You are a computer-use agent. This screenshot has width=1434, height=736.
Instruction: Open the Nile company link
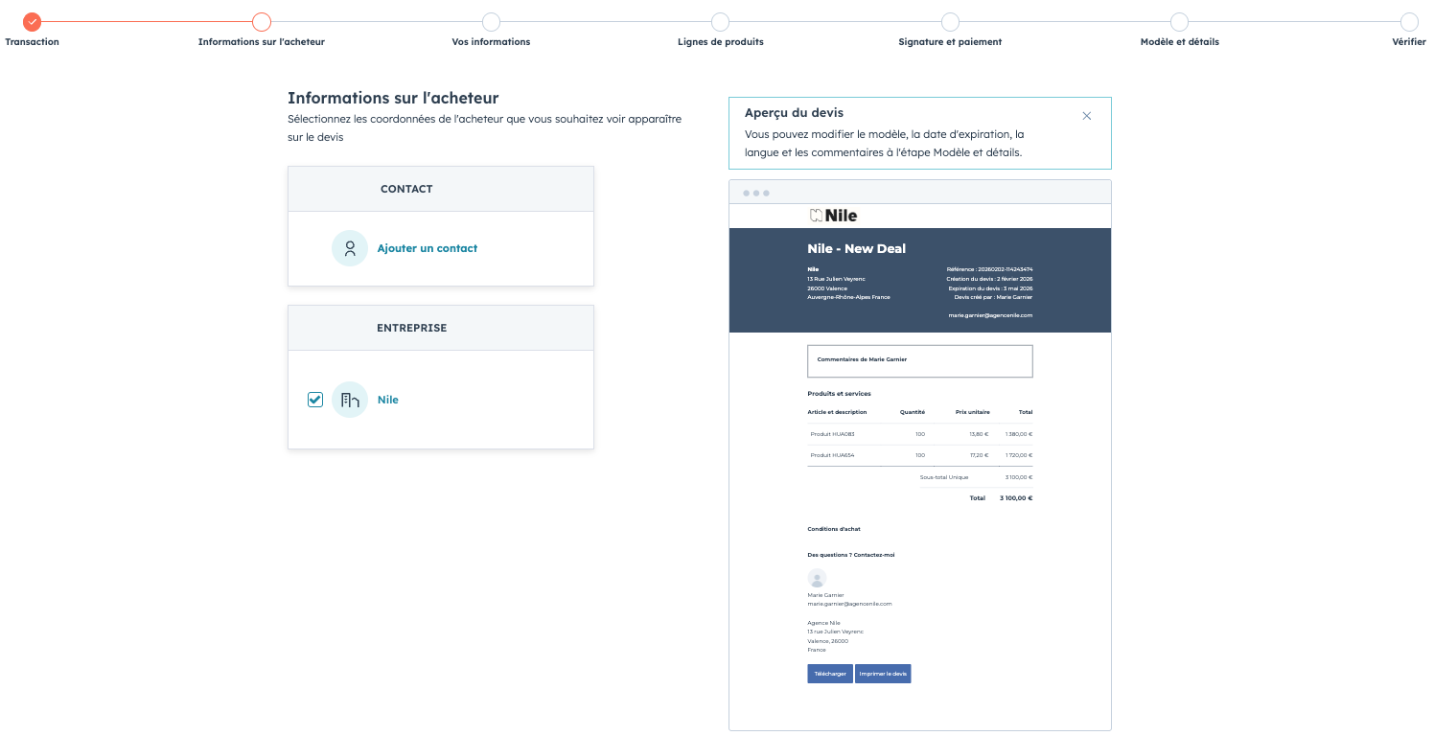387,400
